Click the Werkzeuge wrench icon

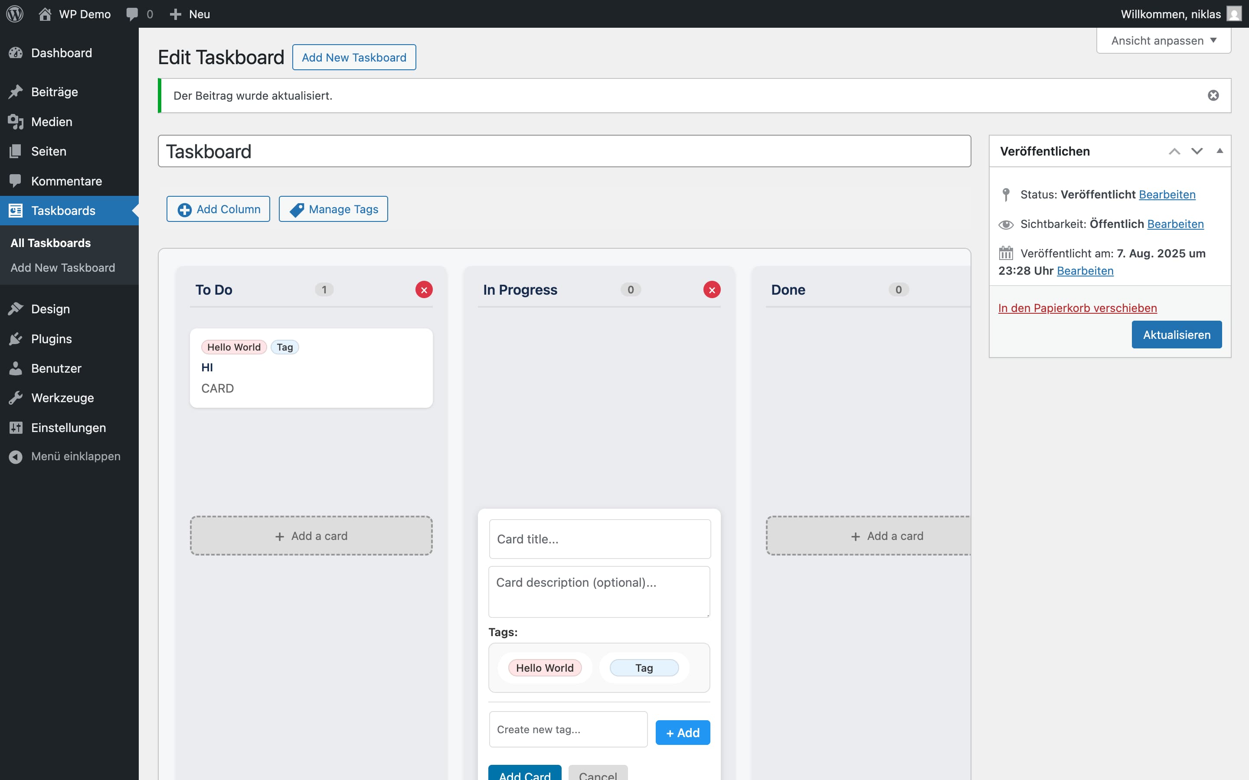16,398
